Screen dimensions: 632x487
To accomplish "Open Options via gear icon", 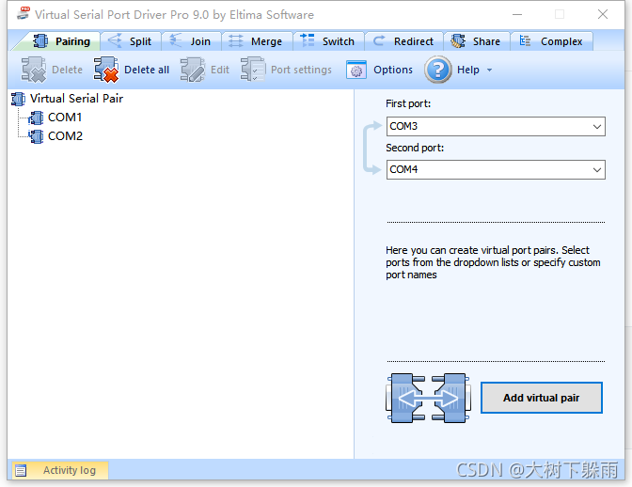I will (x=356, y=71).
